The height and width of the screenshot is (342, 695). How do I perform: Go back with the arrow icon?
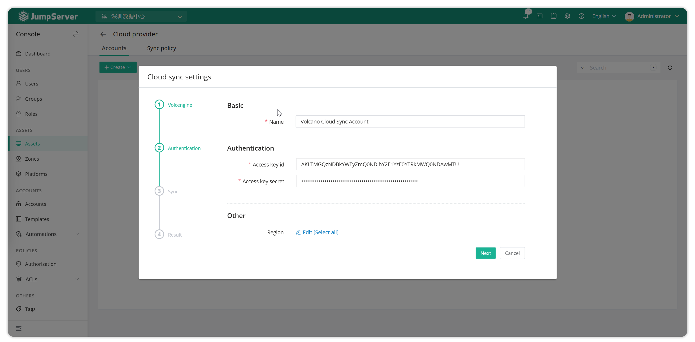pos(103,34)
